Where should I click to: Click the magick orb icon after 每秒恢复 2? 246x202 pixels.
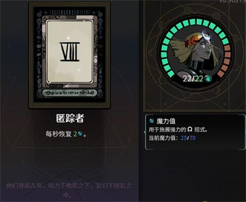(x=80, y=134)
